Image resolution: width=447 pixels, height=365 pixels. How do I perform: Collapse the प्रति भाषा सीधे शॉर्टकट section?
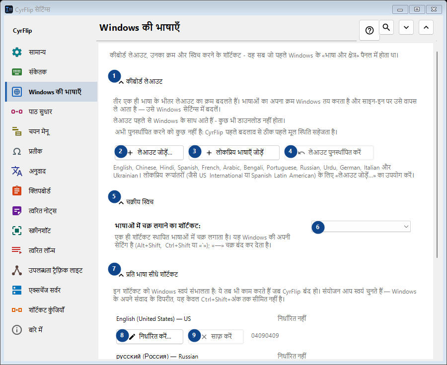pyautogui.click(x=121, y=275)
